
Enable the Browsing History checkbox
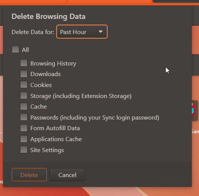point(24,63)
